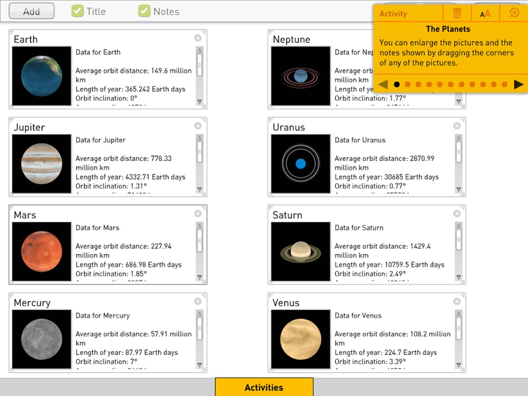This screenshot has height=396, width=528.
Task: Select the first black page dot
Action: 397,84
